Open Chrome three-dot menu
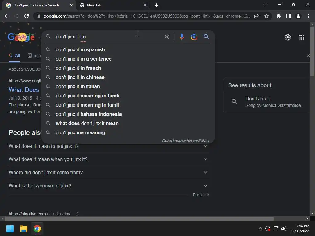Viewport: 315px width, 236px height. [x=308, y=16]
